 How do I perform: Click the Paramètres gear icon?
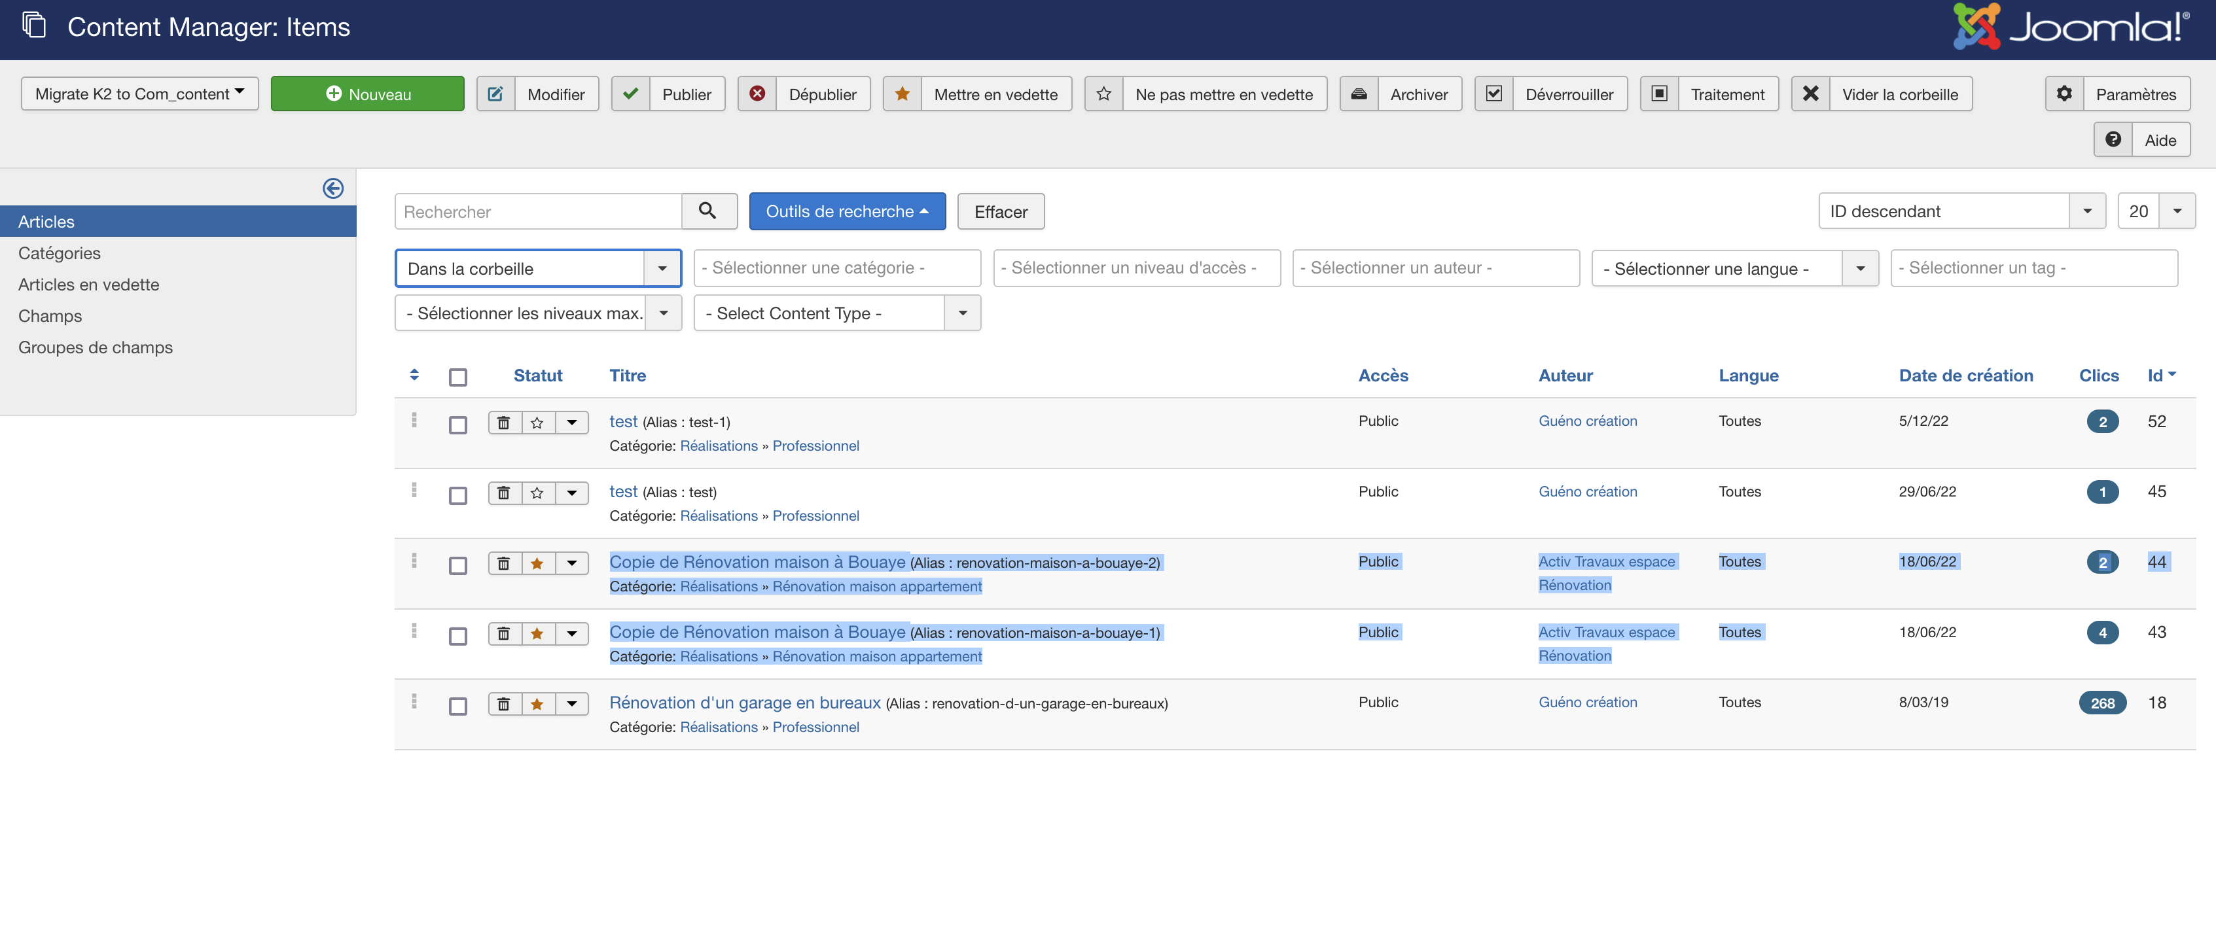coord(2065,94)
